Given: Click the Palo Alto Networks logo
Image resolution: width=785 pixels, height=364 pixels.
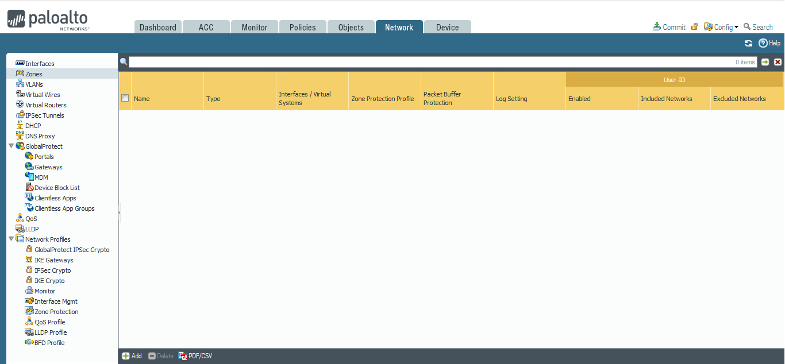Looking at the screenshot, I should coord(48,20).
